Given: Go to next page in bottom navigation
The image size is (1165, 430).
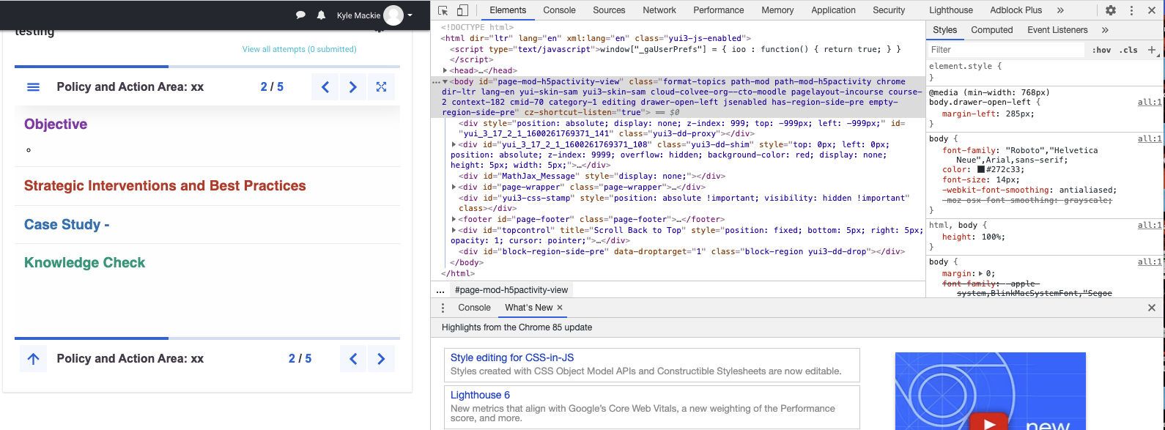Looking at the screenshot, I should coord(381,359).
